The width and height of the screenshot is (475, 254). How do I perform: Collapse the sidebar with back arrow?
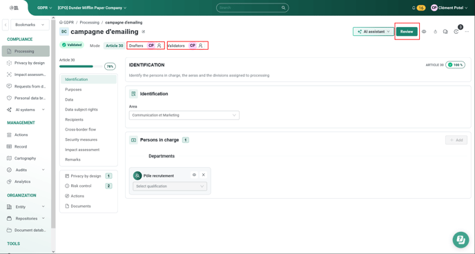point(6,25)
